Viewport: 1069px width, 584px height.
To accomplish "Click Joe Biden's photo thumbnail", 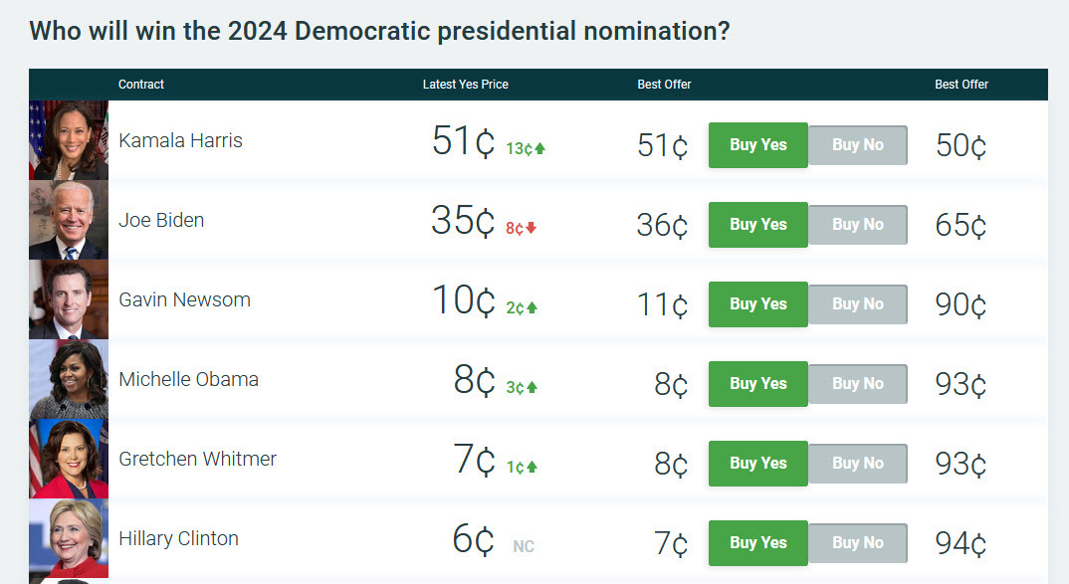I will coord(69,220).
